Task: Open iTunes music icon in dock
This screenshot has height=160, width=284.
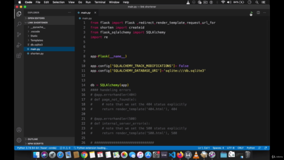Action: click(140, 155)
